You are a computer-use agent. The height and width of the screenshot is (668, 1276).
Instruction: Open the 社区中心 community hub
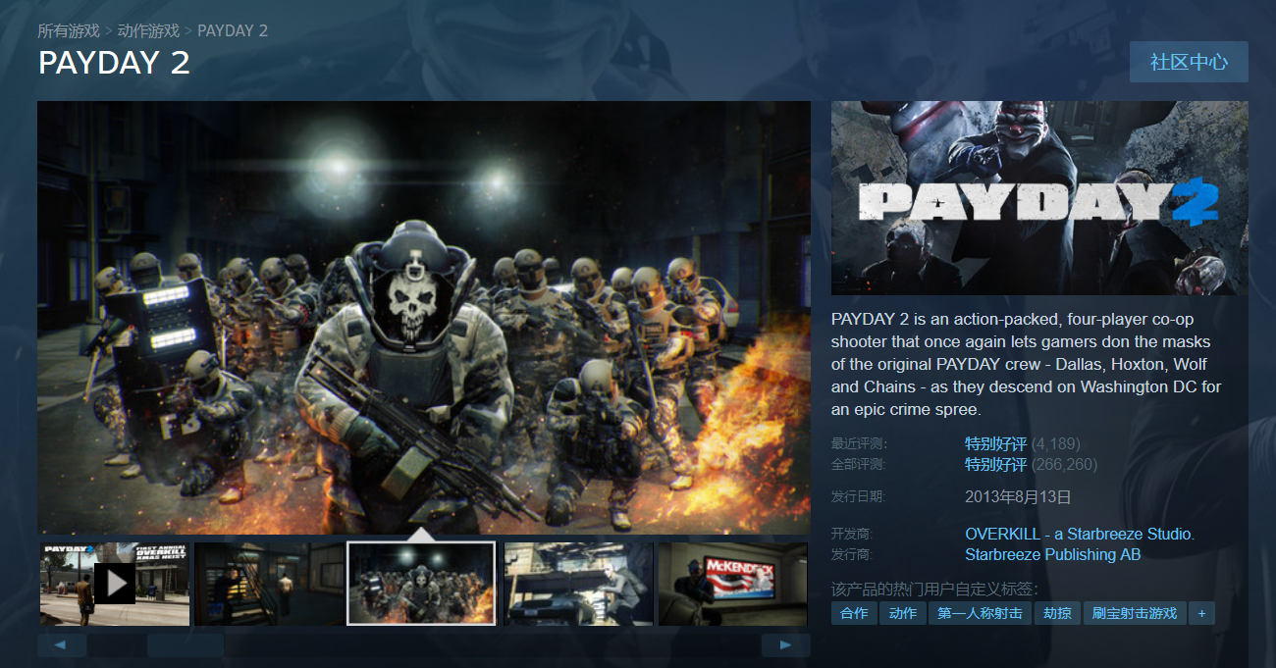(x=1189, y=62)
